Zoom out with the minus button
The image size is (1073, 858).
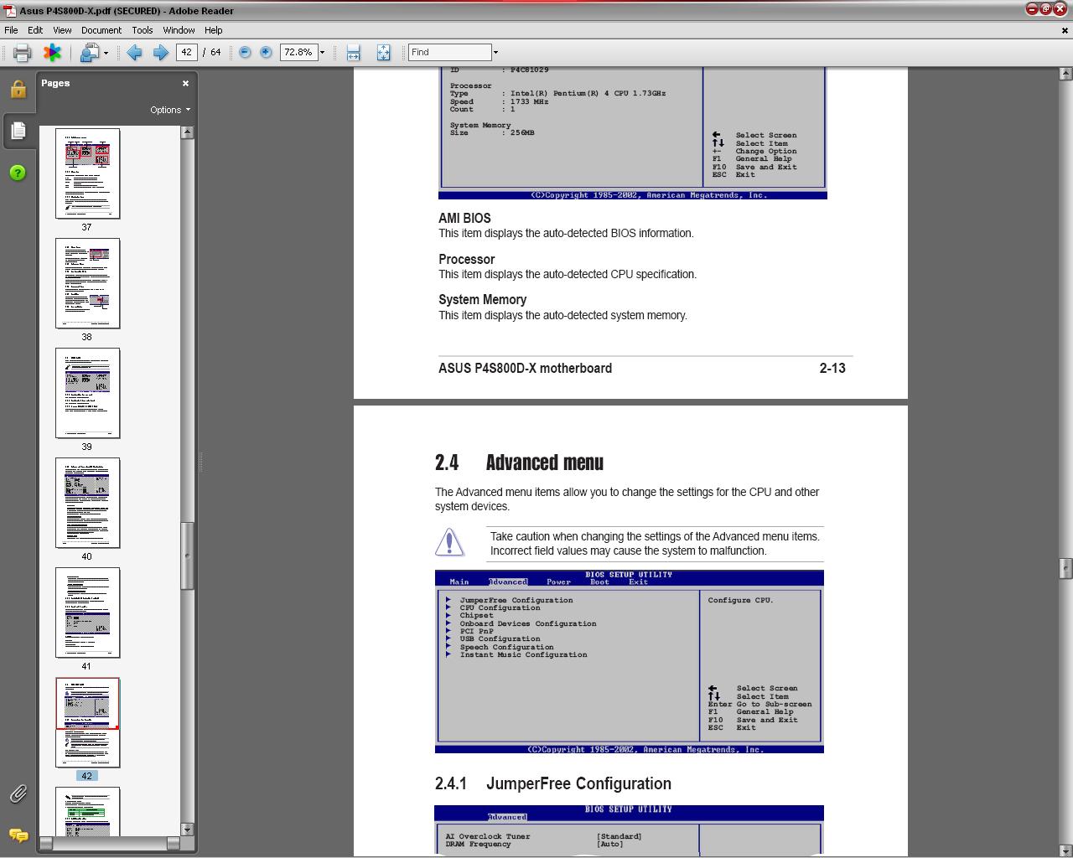(245, 52)
